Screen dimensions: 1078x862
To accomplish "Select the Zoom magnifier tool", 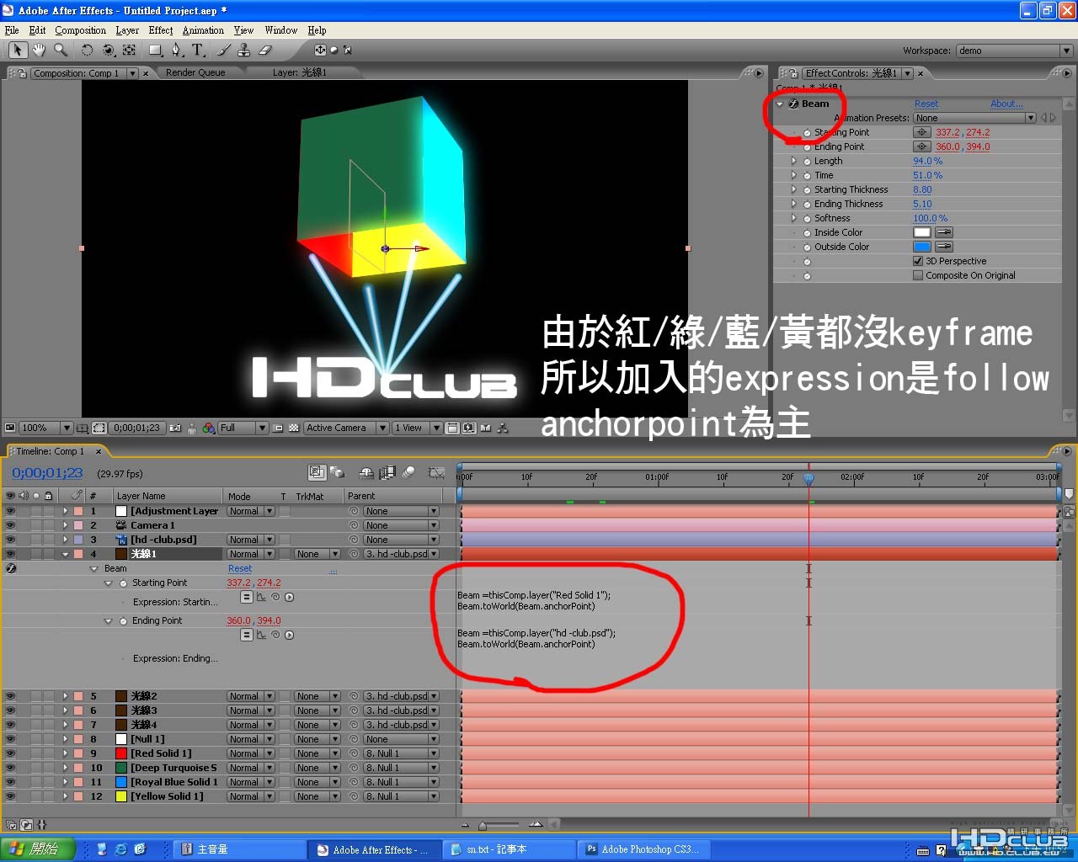I will click(x=61, y=51).
